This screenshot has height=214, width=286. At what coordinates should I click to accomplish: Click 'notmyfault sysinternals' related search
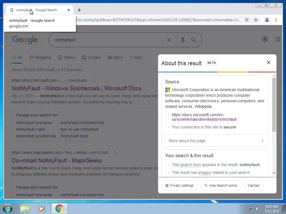click(x=36, y=136)
